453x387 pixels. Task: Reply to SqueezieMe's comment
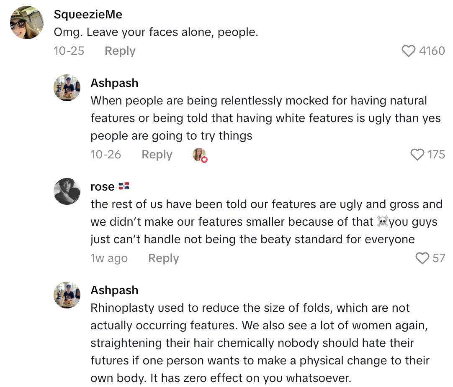[120, 51]
